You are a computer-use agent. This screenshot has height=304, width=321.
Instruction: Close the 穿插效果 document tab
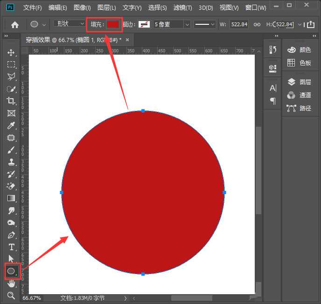click(x=127, y=40)
